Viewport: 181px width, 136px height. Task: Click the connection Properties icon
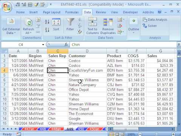click(38, 26)
